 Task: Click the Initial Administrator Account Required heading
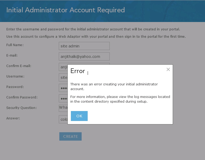tap(66, 10)
